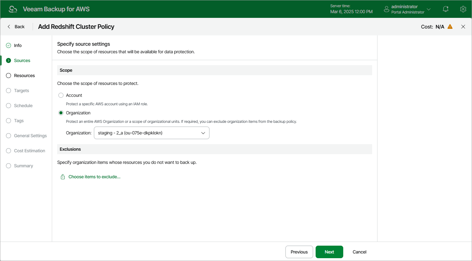
Task: Select the Account scope radio button
Action: (61, 95)
